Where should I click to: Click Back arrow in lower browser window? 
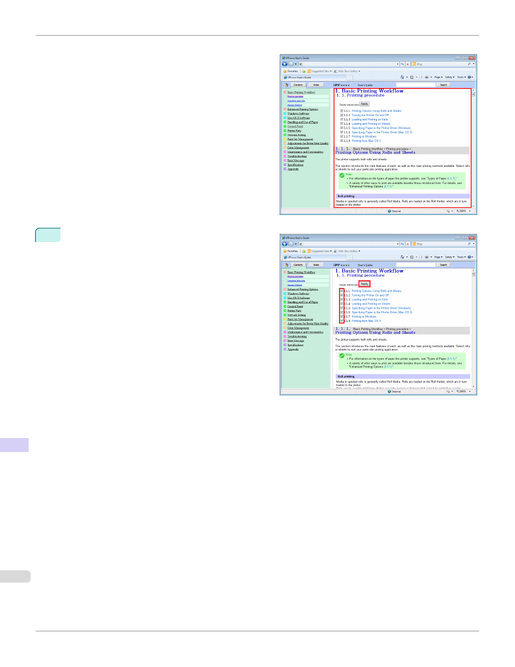click(x=284, y=244)
